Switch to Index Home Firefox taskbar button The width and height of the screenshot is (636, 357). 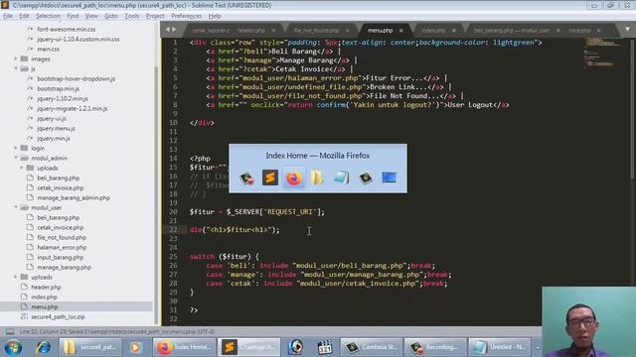click(x=184, y=347)
